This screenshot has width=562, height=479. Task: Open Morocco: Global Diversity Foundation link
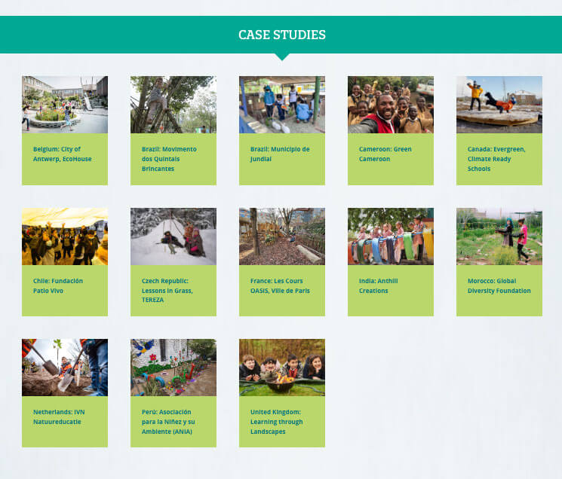click(x=499, y=286)
